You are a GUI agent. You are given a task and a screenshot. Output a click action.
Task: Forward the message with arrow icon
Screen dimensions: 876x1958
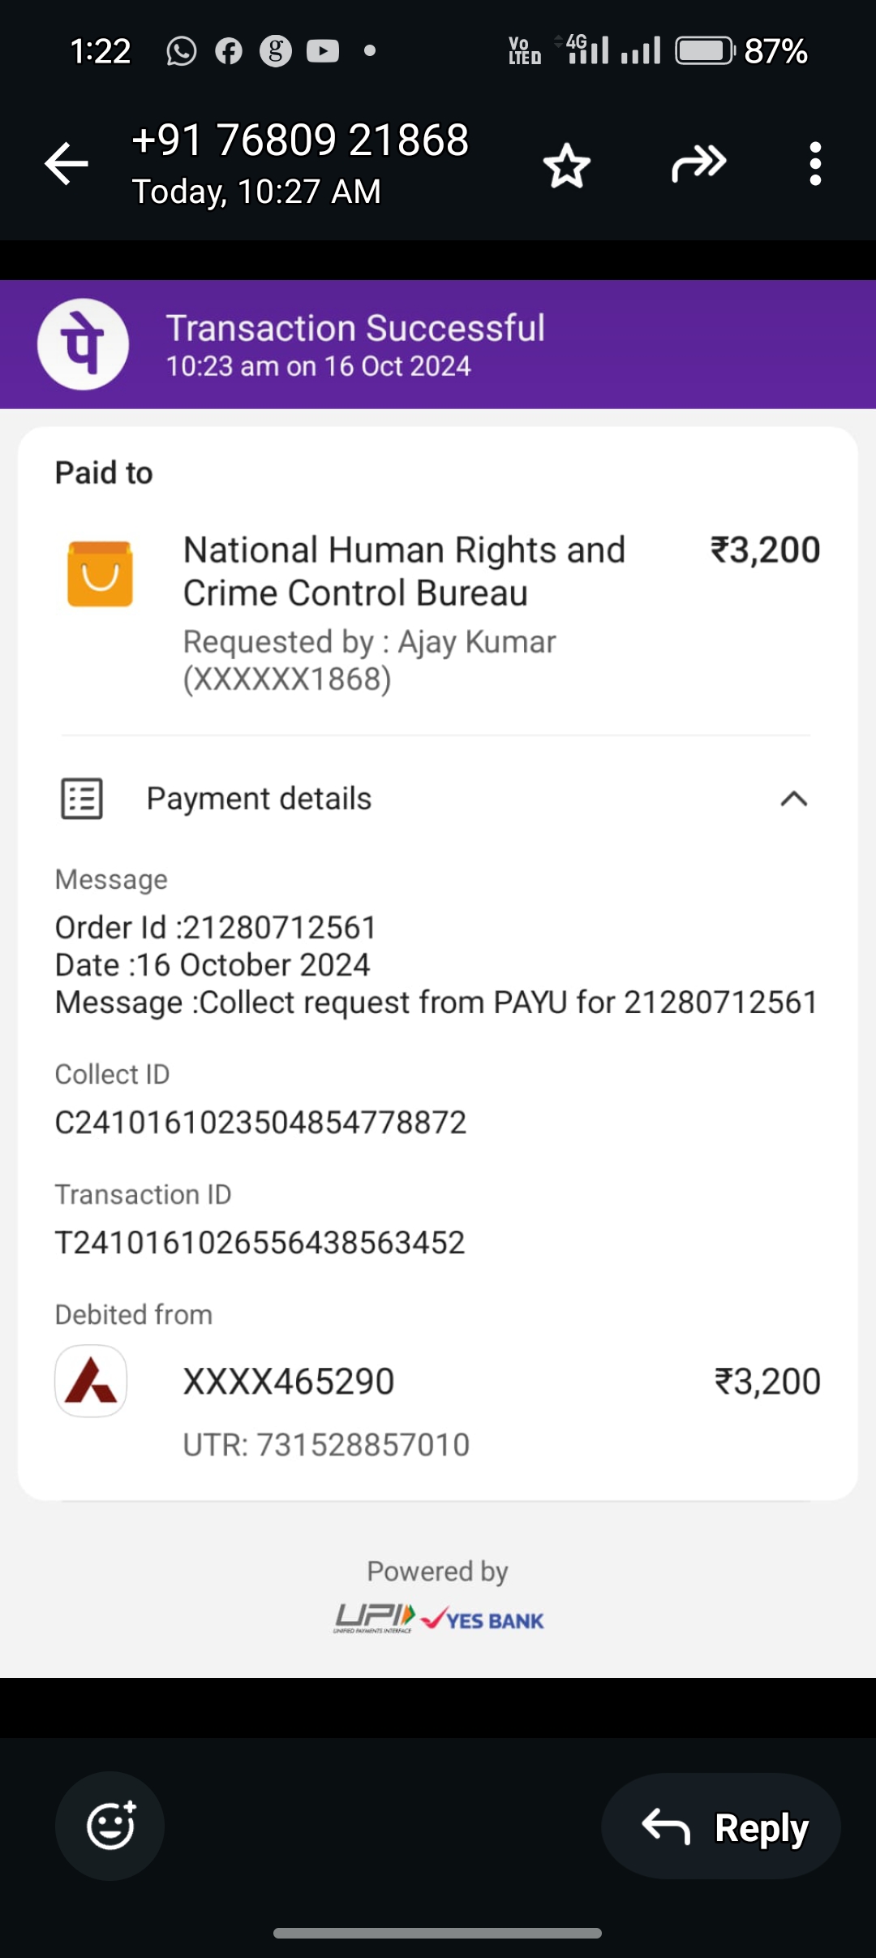pos(698,164)
